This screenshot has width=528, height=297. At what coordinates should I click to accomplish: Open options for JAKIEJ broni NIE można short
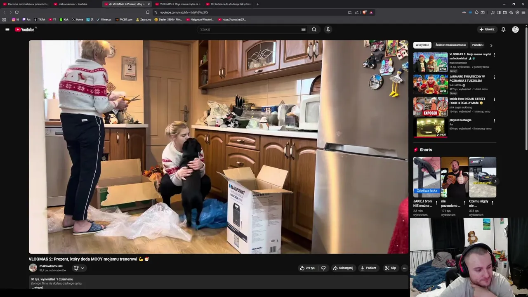(x=436, y=203)
